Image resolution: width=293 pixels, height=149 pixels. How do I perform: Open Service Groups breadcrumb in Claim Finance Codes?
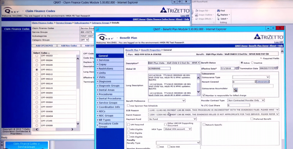pyautogui.click(x=64, y=23)
